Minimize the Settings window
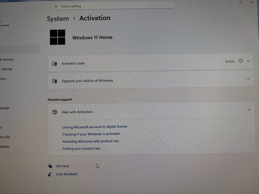259x194 pixels. [x=230, y=2]
